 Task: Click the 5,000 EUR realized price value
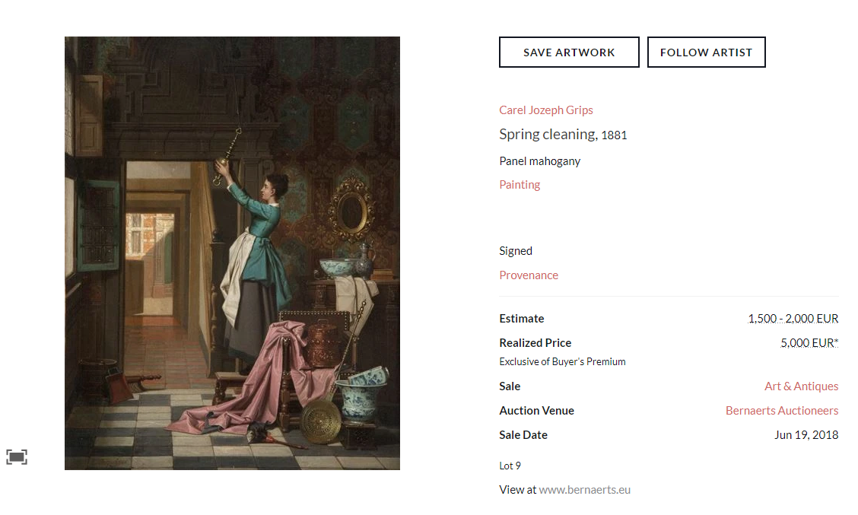[x=809, y=343]
